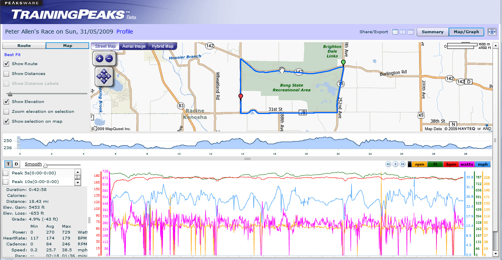502x260 pixels.
Task: Uncheck Show Elevation checkbox
Action: [x=6, y=101]
